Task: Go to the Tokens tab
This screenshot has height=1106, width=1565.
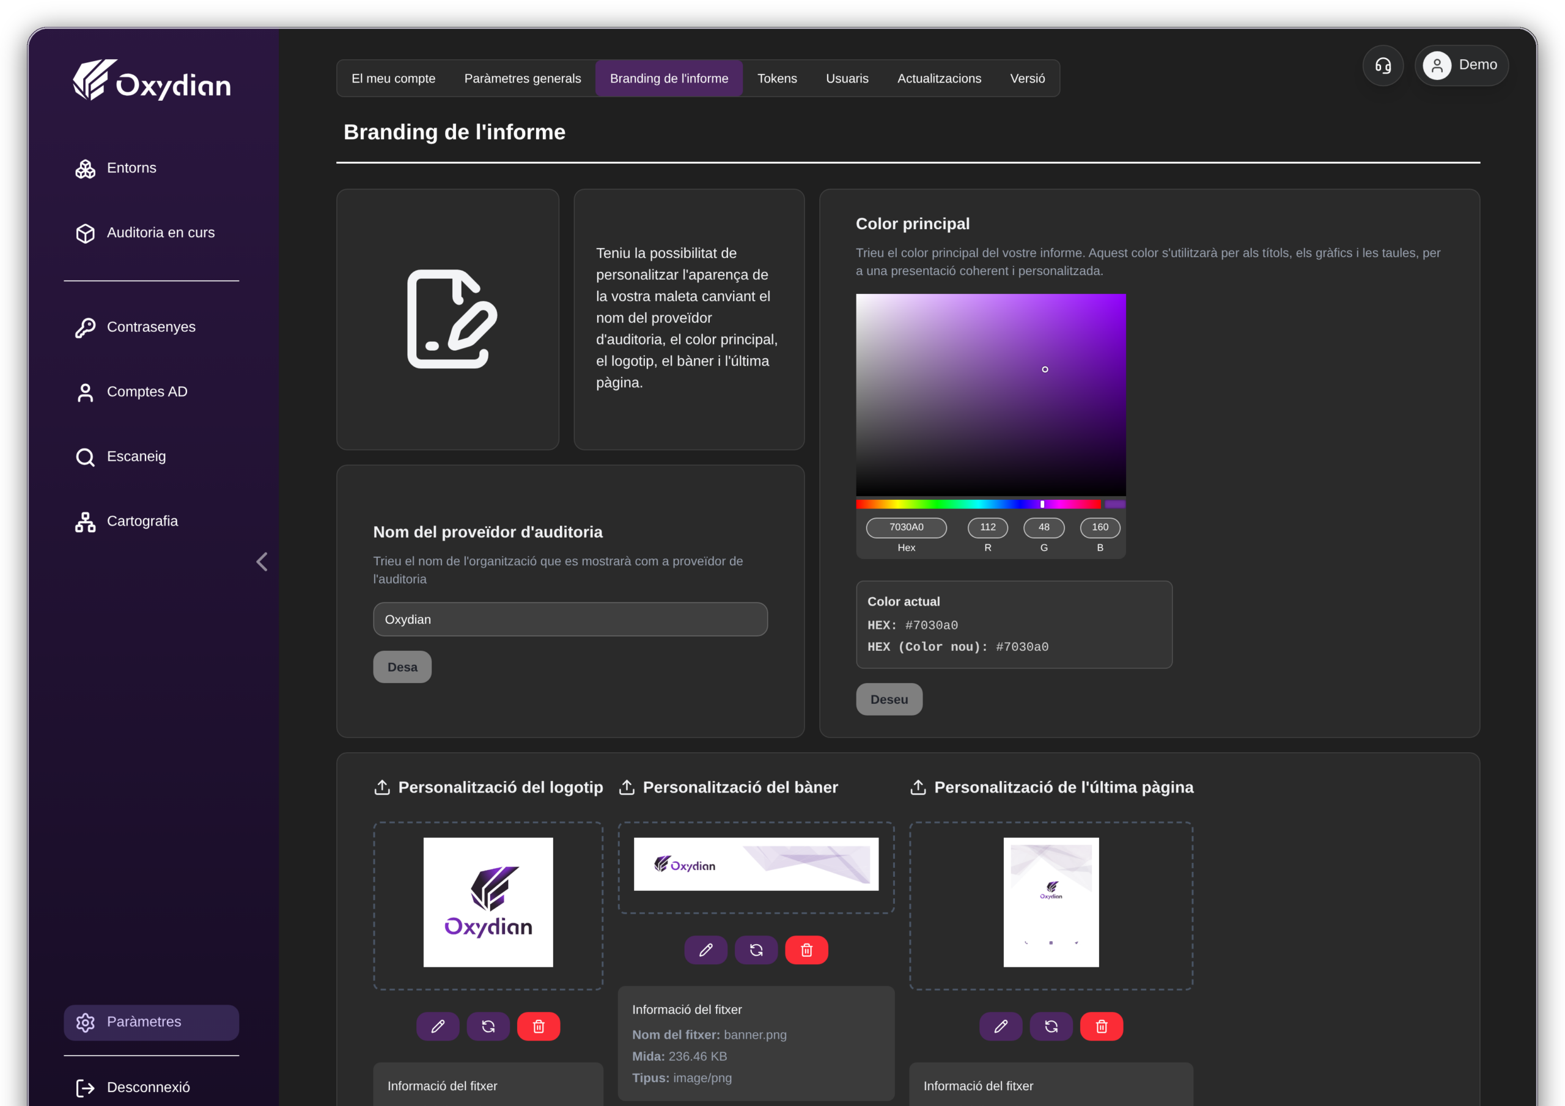Action: pyautogui.click(x=777, y=78)
